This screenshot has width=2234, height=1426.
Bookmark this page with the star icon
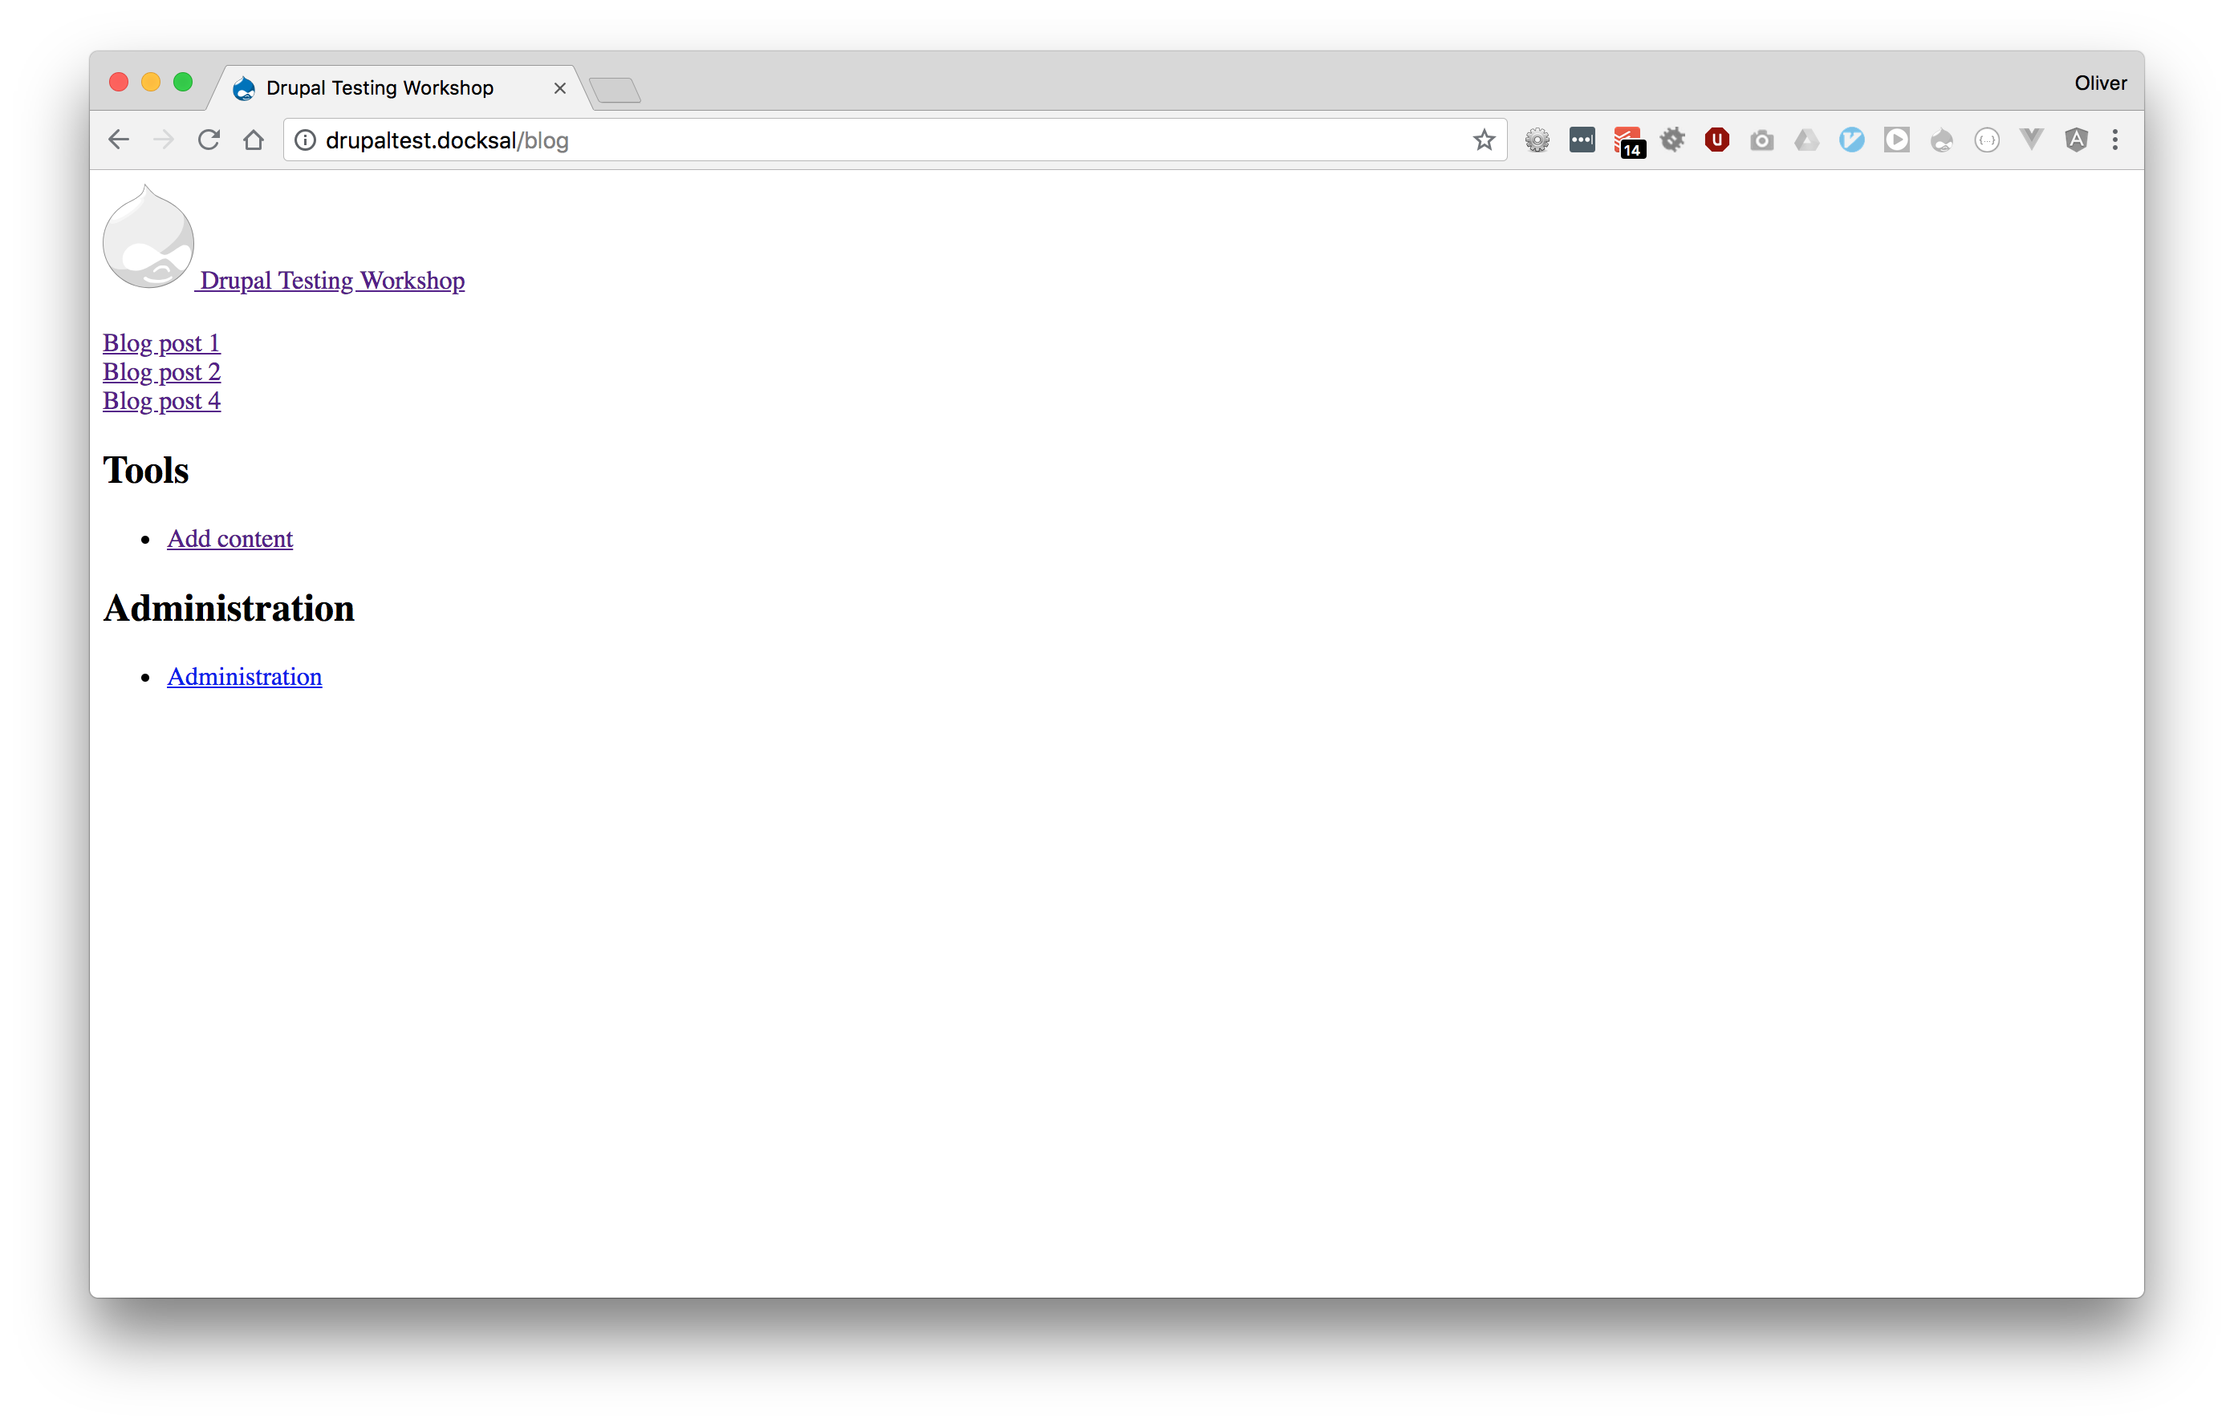(x=1484, y=140)
